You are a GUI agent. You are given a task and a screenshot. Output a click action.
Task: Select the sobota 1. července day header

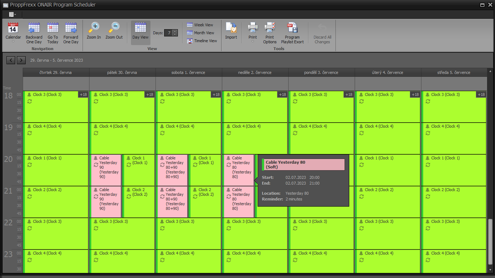pyautogui.click(x=189, y=72)
